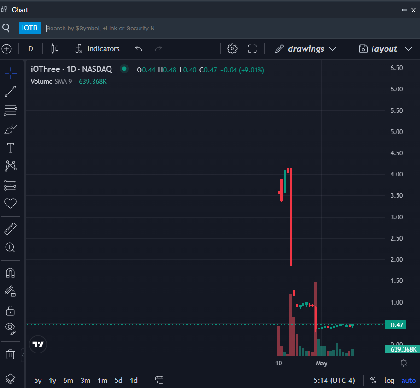
Task: Toggle lock all drawings
Action: click(11, 311)
